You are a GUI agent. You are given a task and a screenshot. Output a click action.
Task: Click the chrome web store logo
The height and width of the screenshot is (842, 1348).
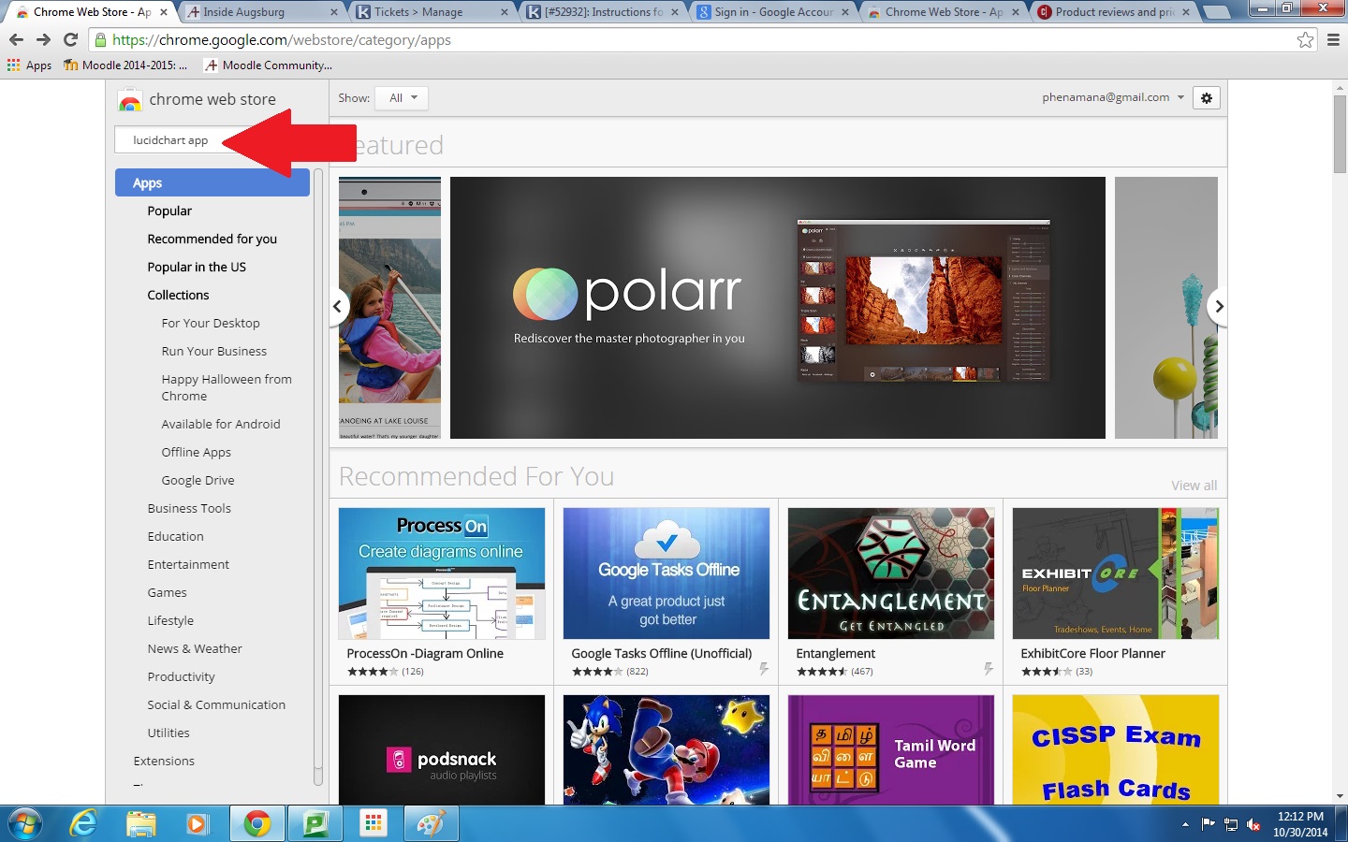(x=198, y=100)
